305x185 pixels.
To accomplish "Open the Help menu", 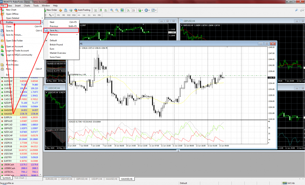I will point(55,6).
